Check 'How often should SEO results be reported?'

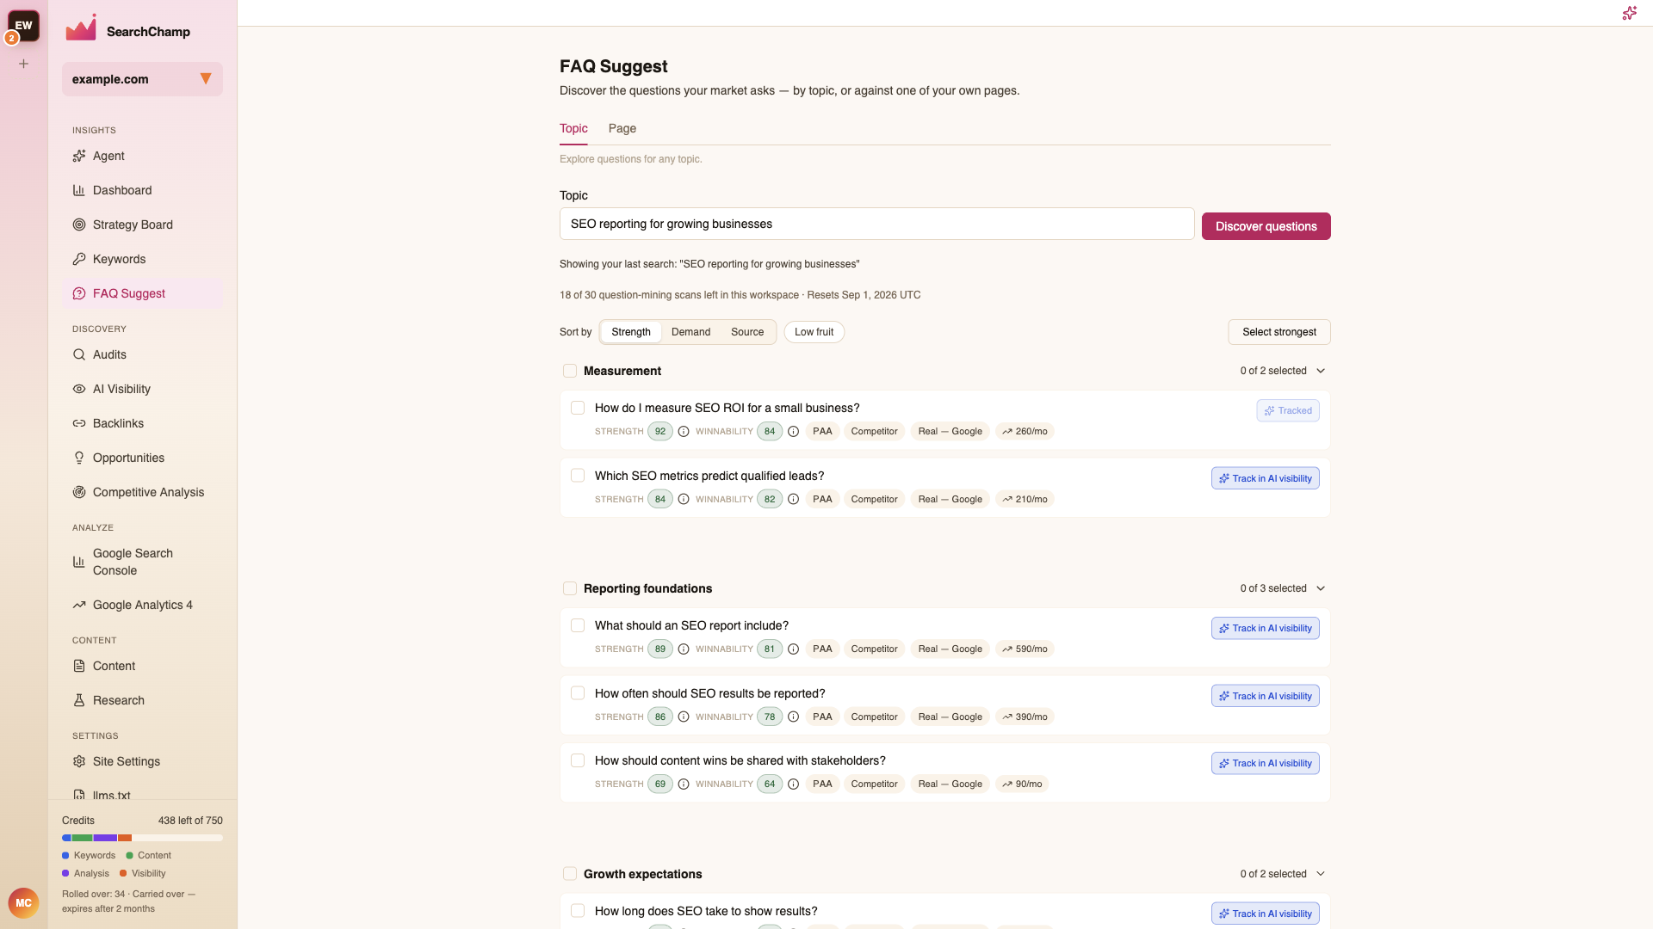tap(578, 693)
